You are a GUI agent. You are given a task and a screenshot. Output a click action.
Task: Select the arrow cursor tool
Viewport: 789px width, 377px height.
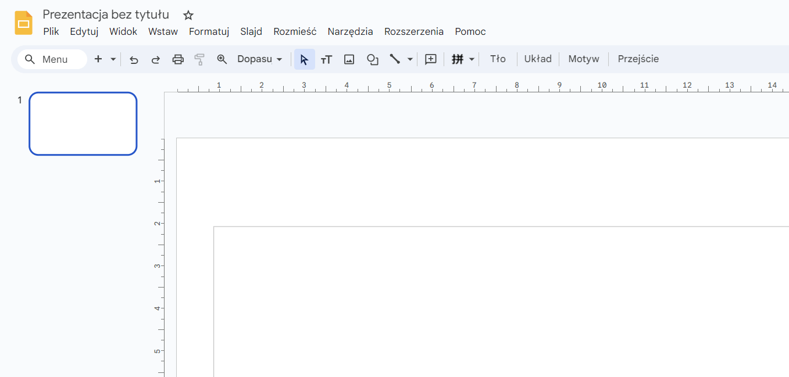[304, 59]
